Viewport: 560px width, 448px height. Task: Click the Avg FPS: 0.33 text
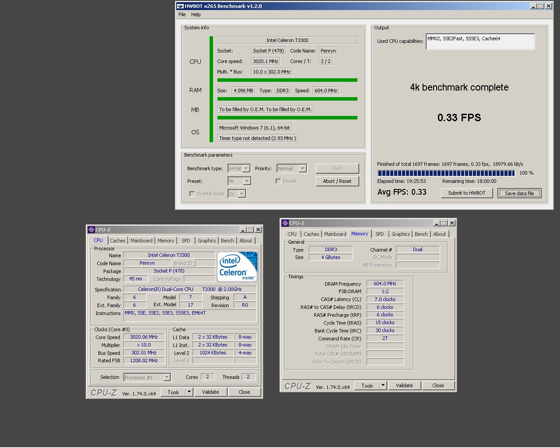point(402,192)
